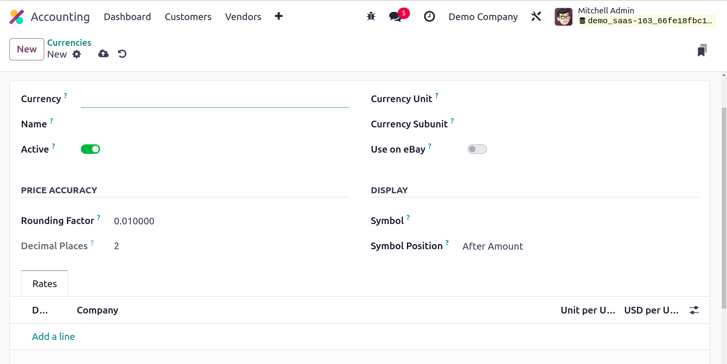Click the Currency name input field
The width and height of the screenshot is (727, 364).
(x=214, y=99)
